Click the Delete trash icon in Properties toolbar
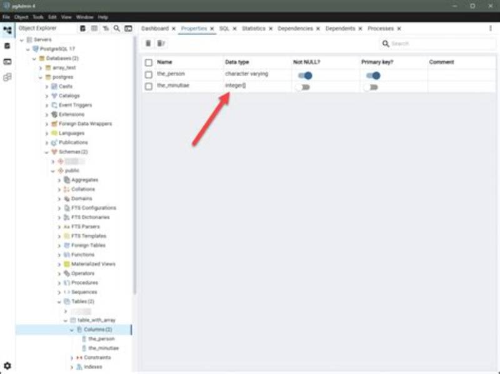The height and width of the screenshot is (374, 500). coord(148,43)
